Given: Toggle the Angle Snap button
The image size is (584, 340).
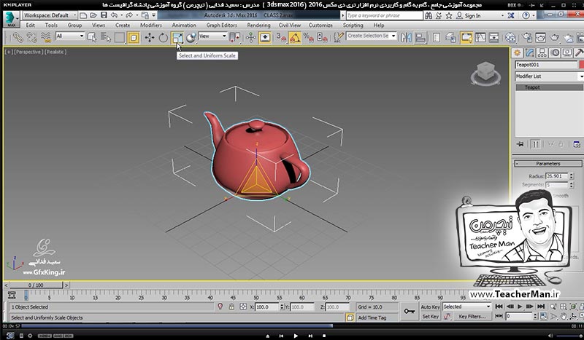Looking at the screenshot, I should click(295, 37).
